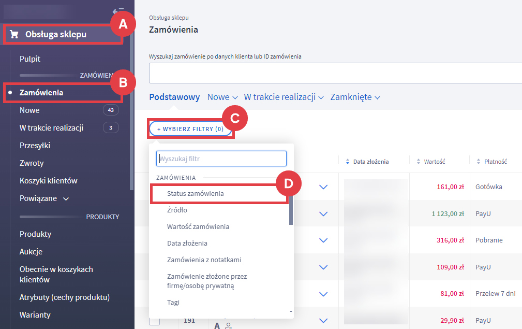Click the Wyszukaj filtr search field
522x329 pixels.
(x=221, y=158)
